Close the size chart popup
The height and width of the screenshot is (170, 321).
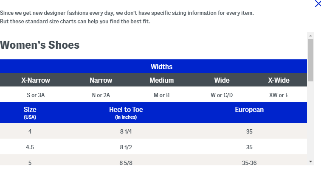click(317, 4)
